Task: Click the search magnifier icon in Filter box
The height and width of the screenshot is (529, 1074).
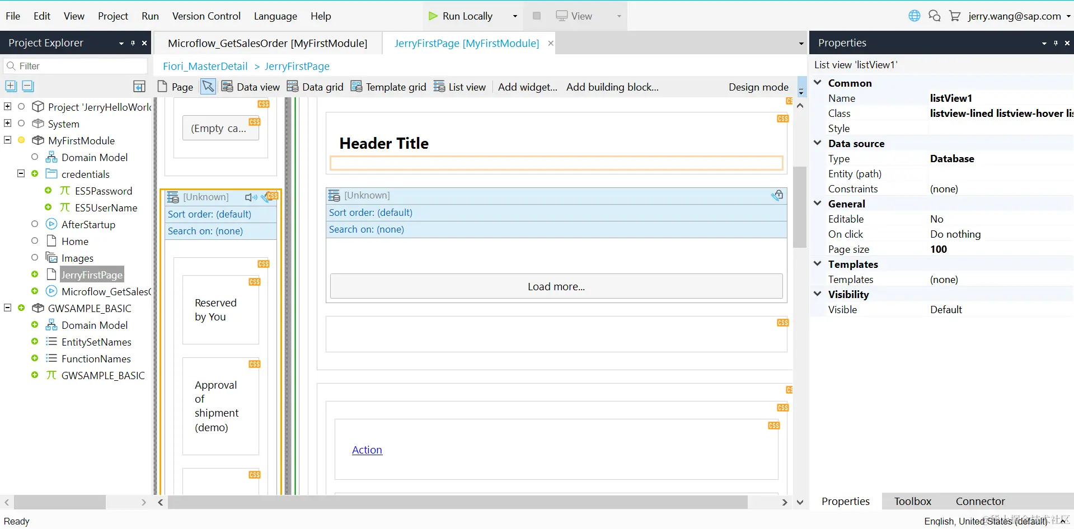Action: [11, 66]
